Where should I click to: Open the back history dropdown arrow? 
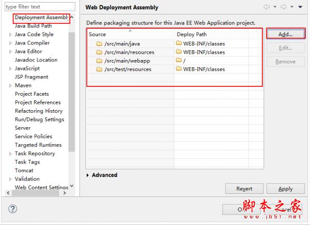pos(275,7)
